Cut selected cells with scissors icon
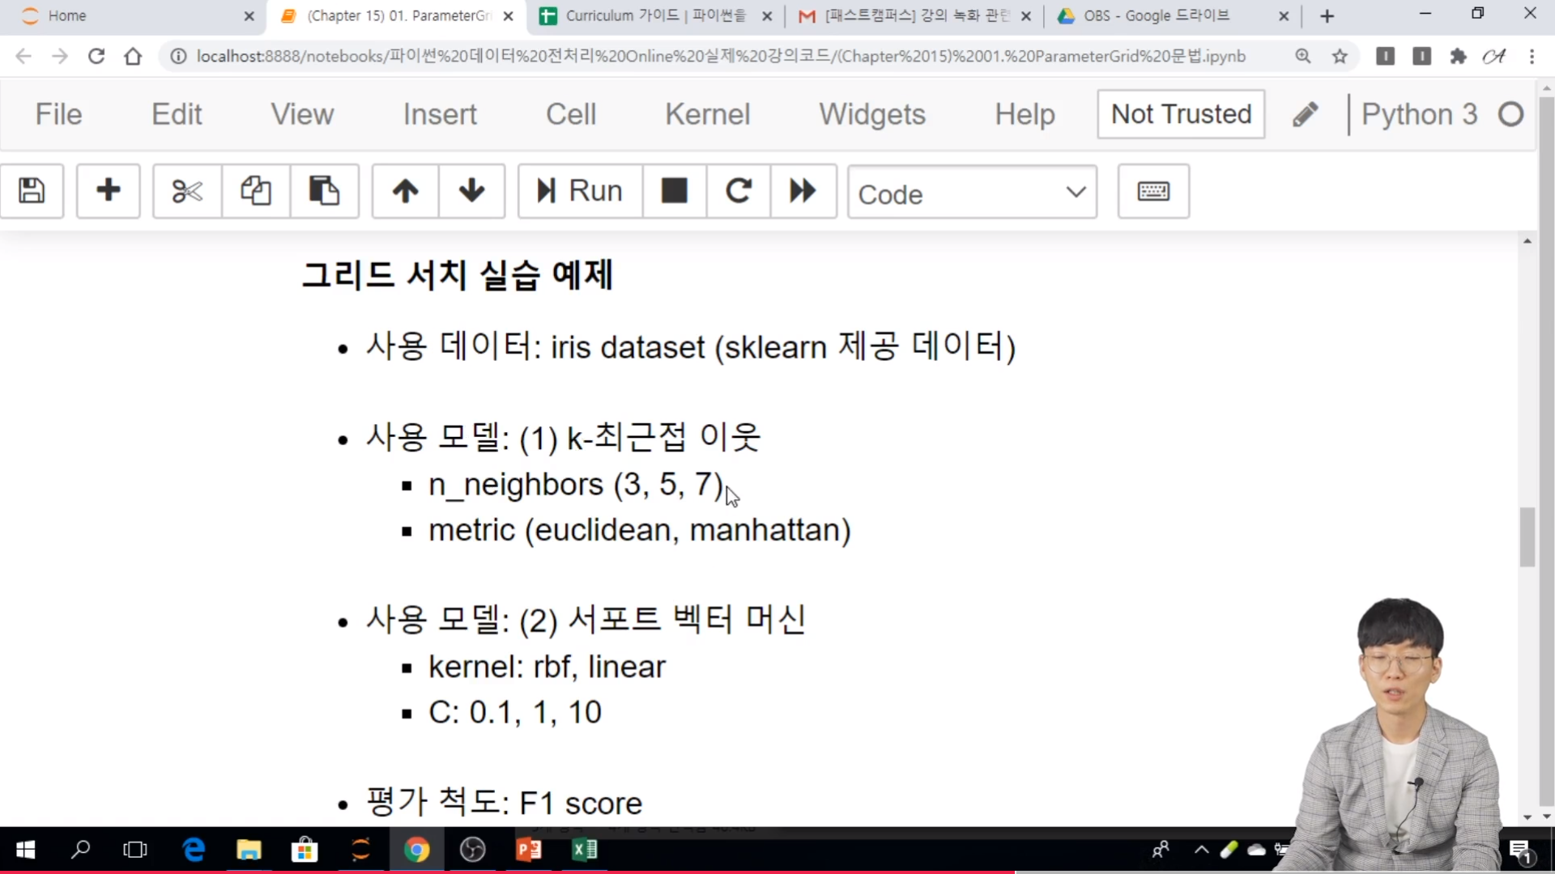1555x874 pixels. [187, 192]
